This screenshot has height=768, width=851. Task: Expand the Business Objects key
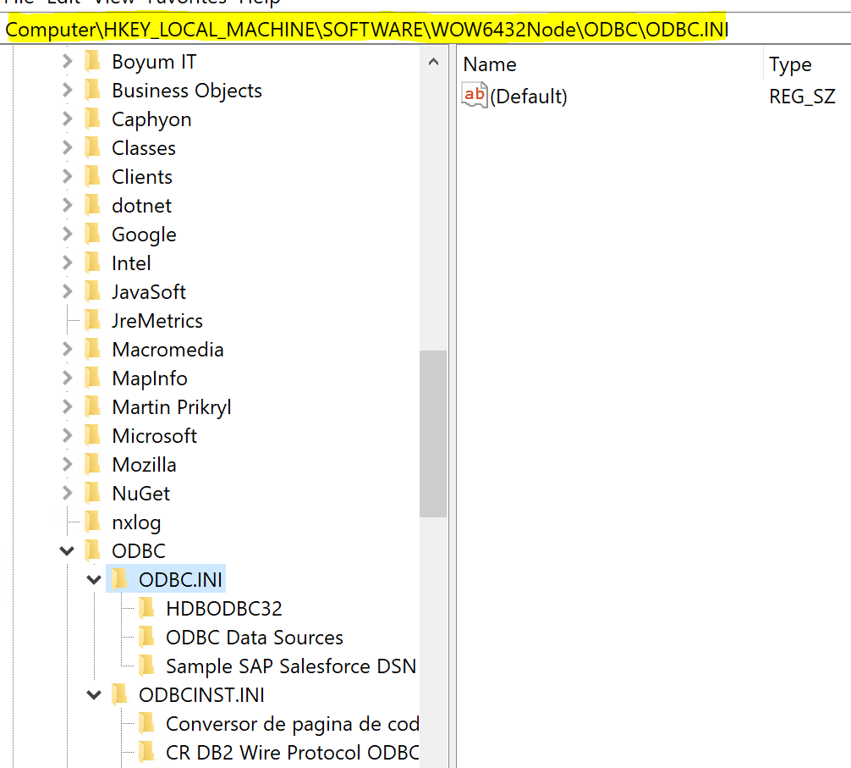(x=68, y=91)
